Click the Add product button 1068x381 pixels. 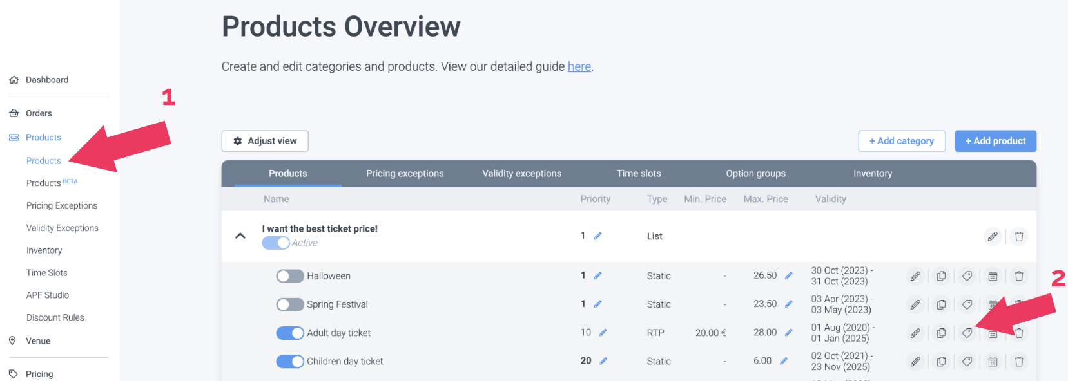coord(995,141)
